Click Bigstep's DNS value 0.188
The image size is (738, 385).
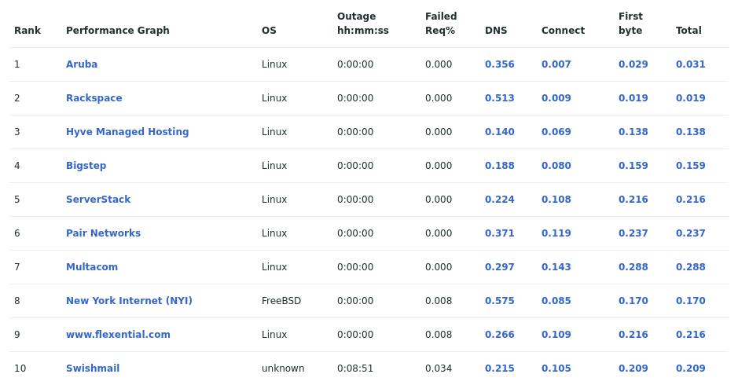click(499, 166)
